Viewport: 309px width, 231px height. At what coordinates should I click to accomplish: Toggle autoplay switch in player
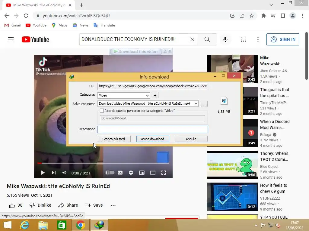click(x=110, y=173)
